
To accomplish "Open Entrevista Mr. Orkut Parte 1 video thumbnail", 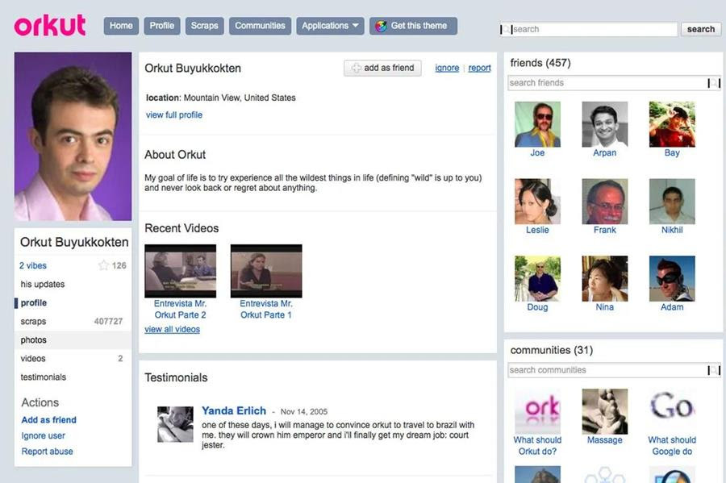I will click(x=266, y=269).
